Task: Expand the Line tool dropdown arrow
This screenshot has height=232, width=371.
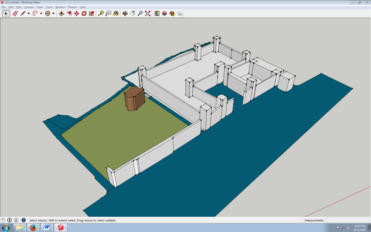Action: (x=29, y=14)
